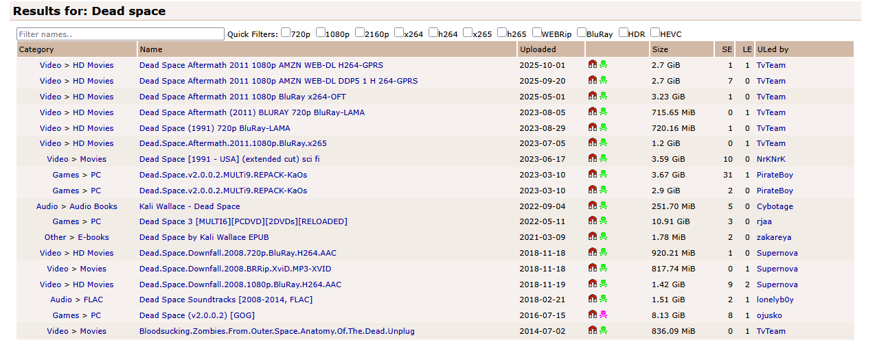Open magnet link for Dead.Space.Aftermath.2011.1080p.BluRay.x265
Viewport: 877px width, 340px height.
click(x=592, y=143)
